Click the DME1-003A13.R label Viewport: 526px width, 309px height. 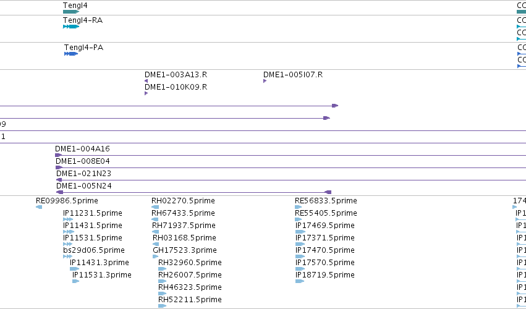pyautogui.click(x=176, y=75)
